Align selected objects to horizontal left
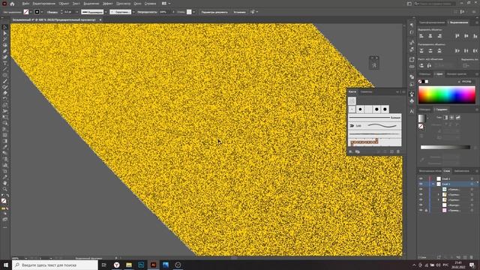480x270 pixels. (x=421, y=36)
